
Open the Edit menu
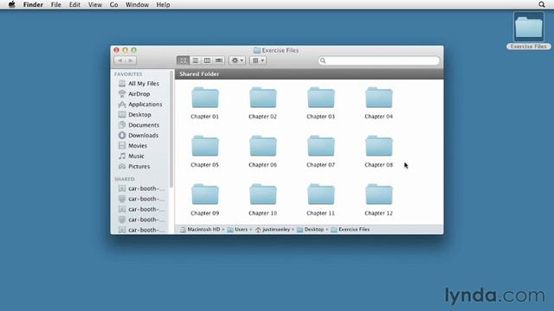(74, 4)
